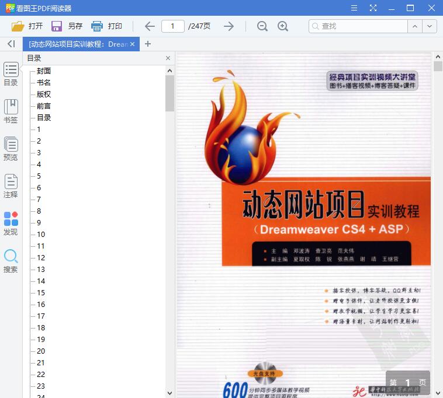Screen dimensions: 443x398
Task: Enter fullscreen mode from title bar
Action: click(x=373, y=8)
